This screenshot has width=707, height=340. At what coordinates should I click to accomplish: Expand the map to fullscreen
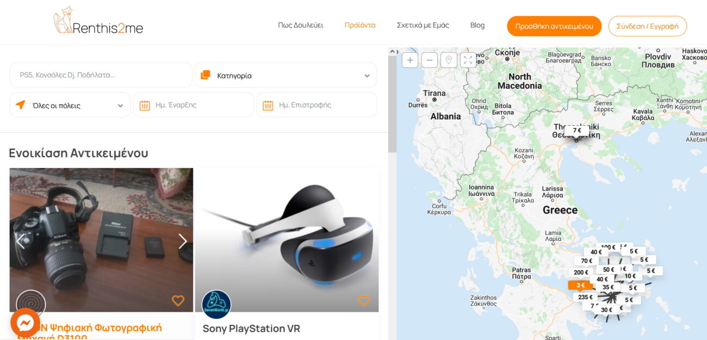[468, 60]
